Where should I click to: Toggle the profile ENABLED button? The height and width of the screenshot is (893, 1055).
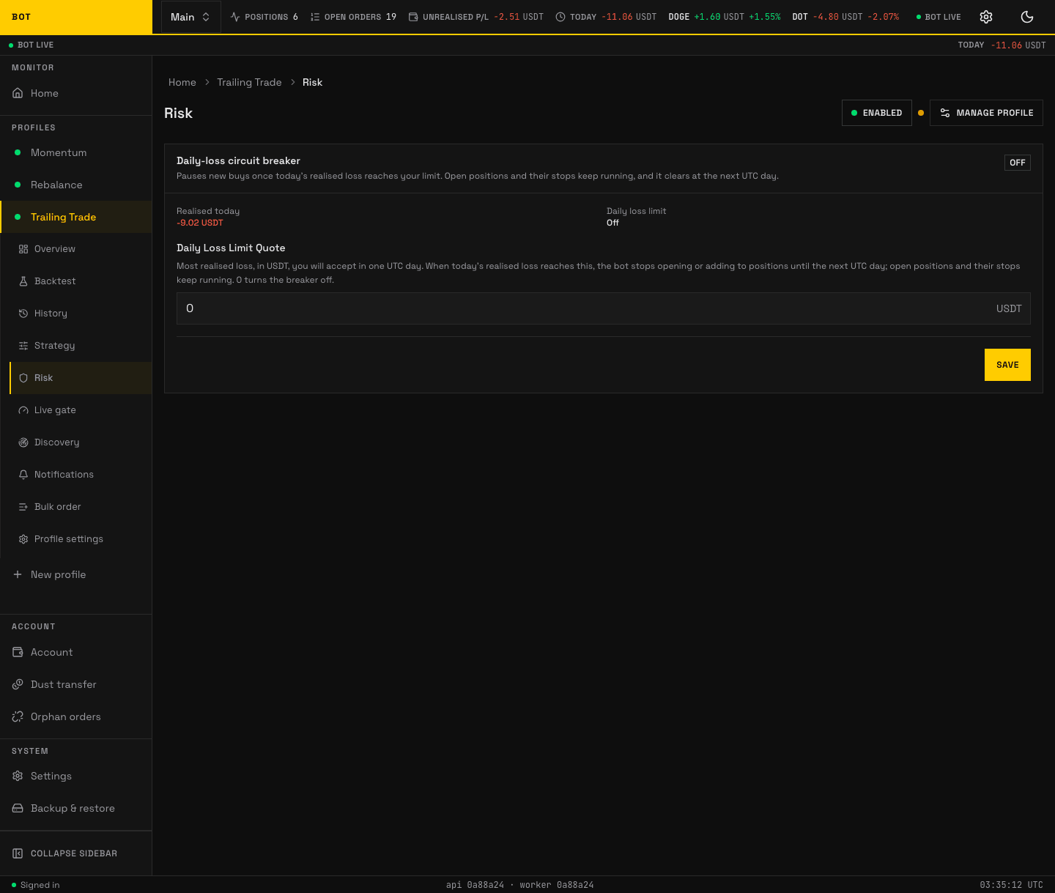coord(877,113)
